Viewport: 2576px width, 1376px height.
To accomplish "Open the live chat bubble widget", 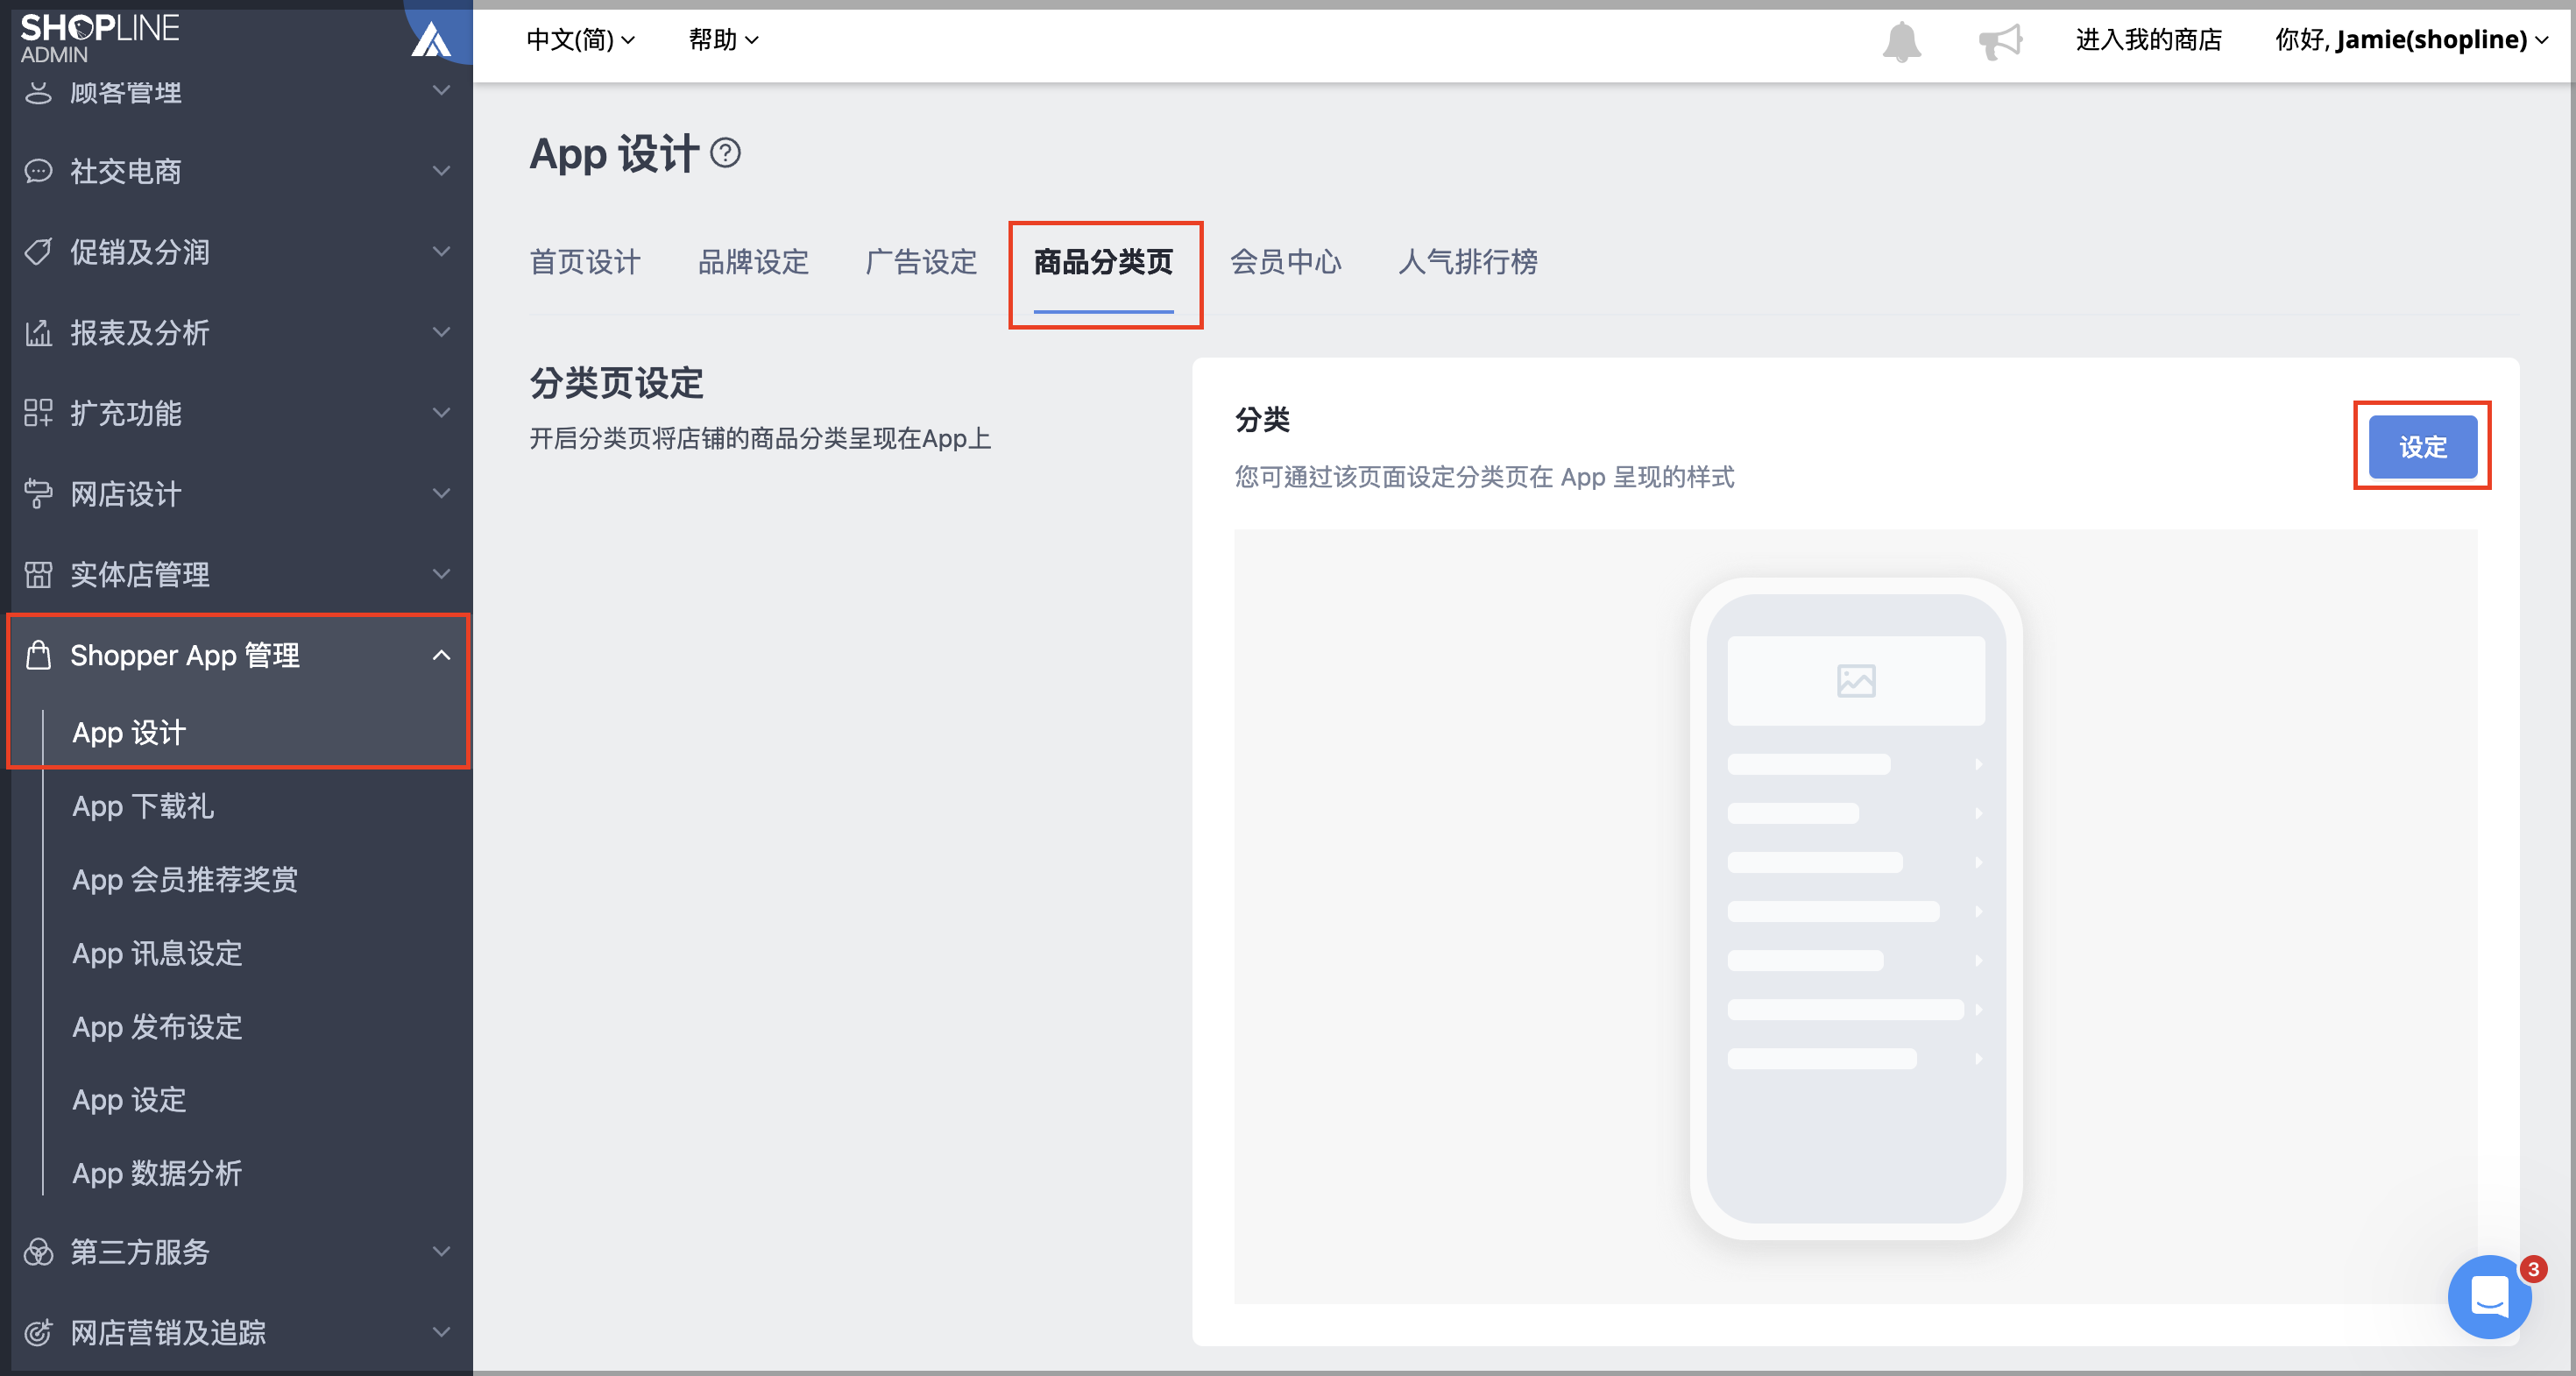I will pos(2489,1296).
